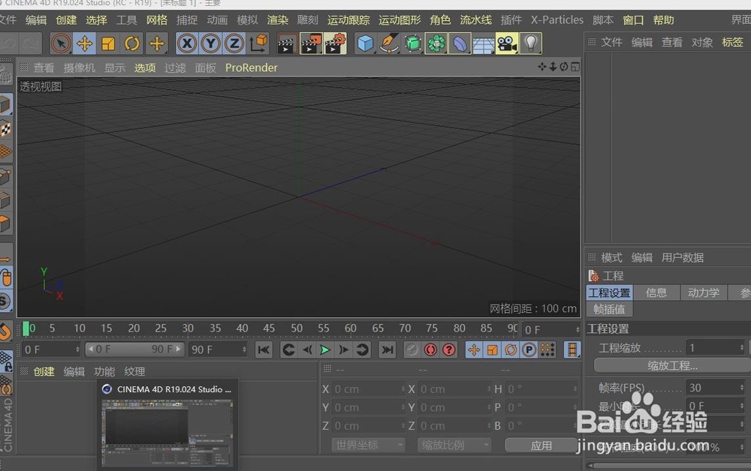
Task: Toggle position keyframe recording
Action: [x=474, y=350]
